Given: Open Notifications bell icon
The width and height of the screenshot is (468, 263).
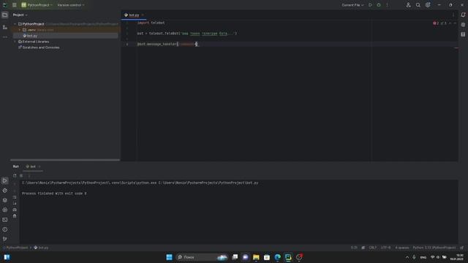Looking at the screenshot, I should click(463, 15).
